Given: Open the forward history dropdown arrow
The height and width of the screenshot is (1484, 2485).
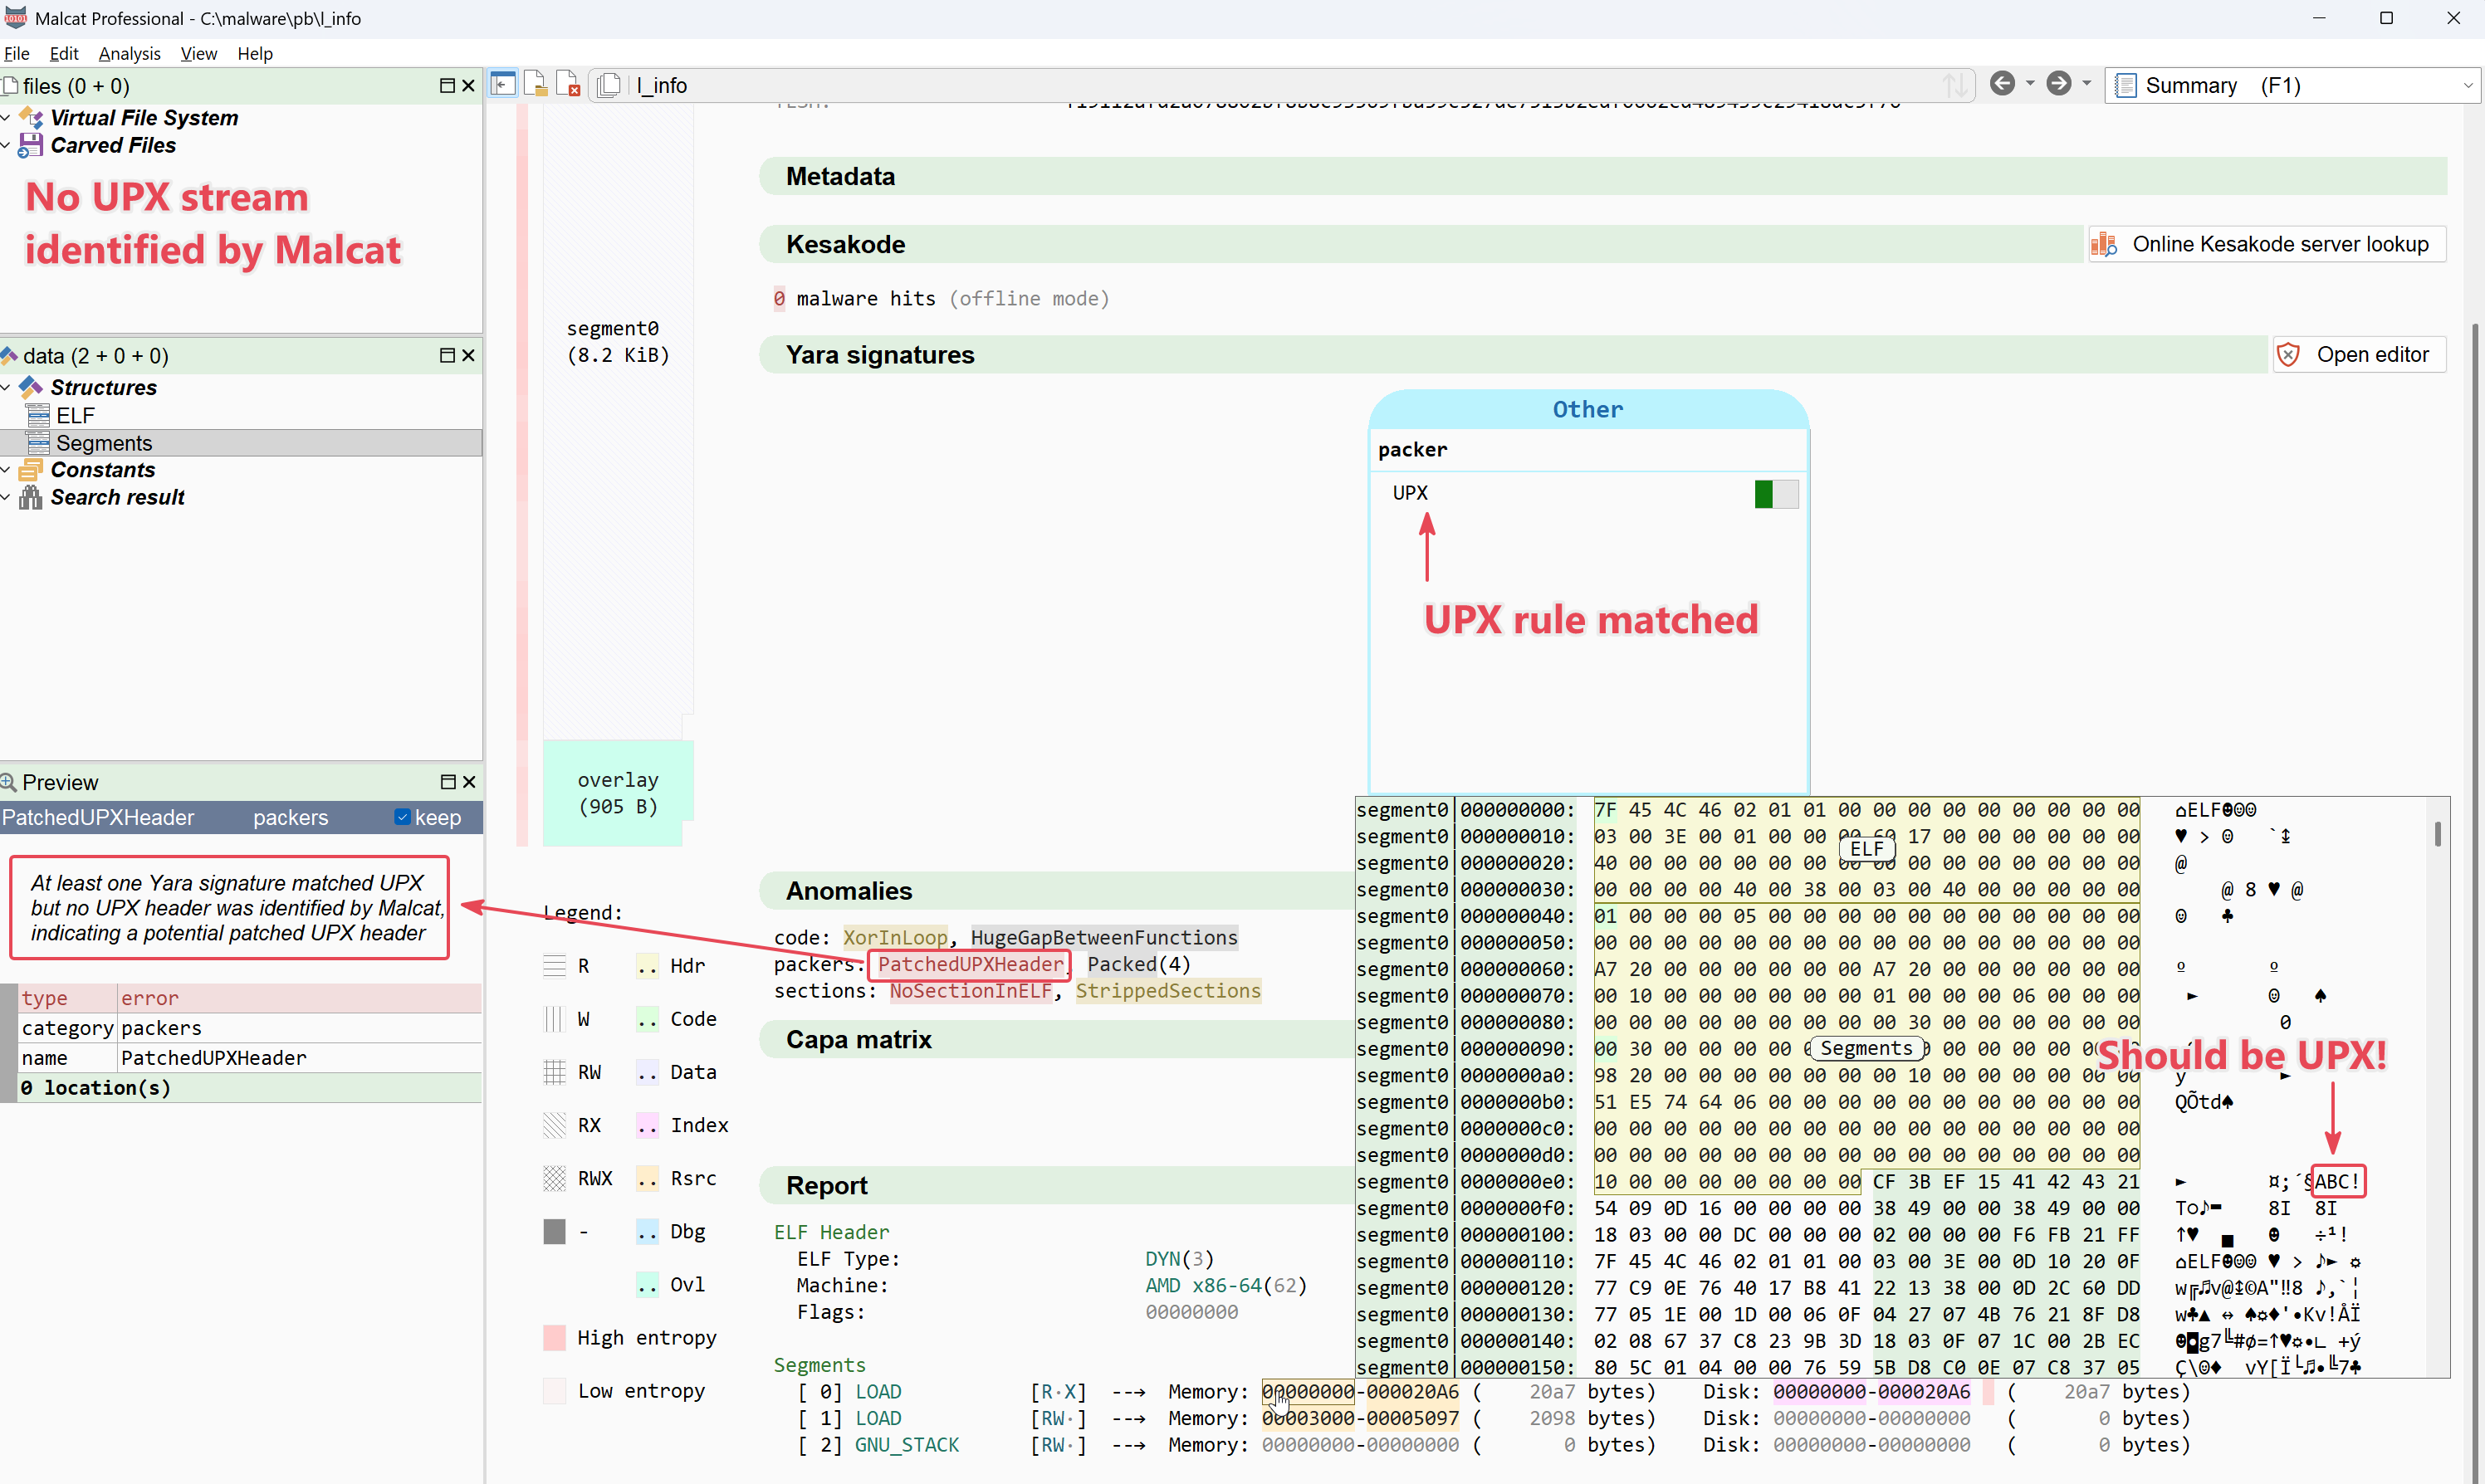Looking at the screenshot, I should click(2086, 84).
